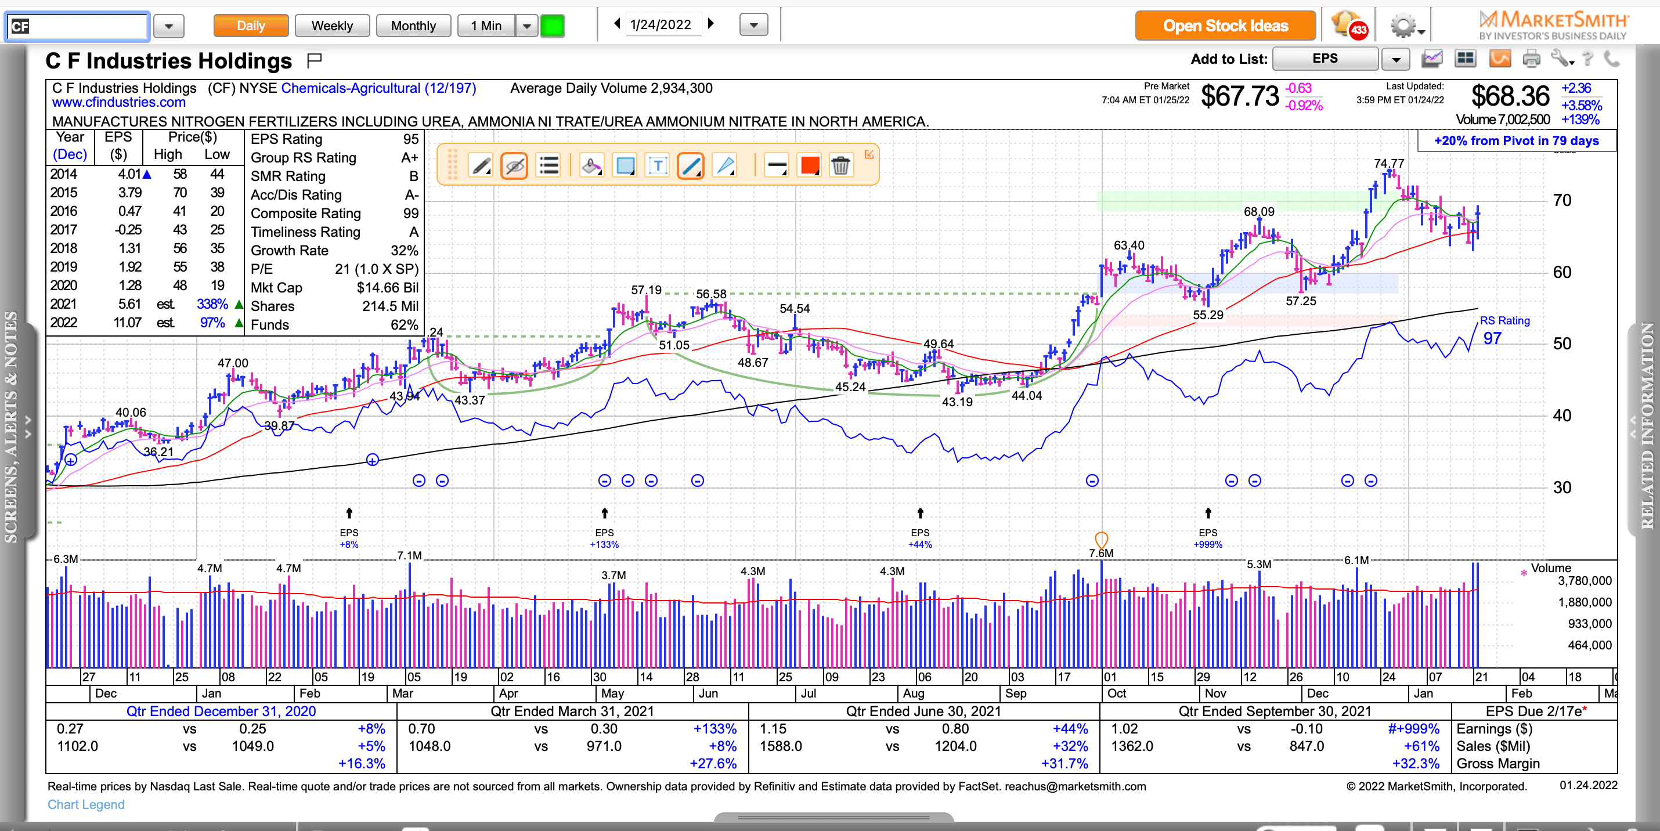
Task: Click the Mkt Cap $14.66 Bil value
Action: (x=387, y=288)
